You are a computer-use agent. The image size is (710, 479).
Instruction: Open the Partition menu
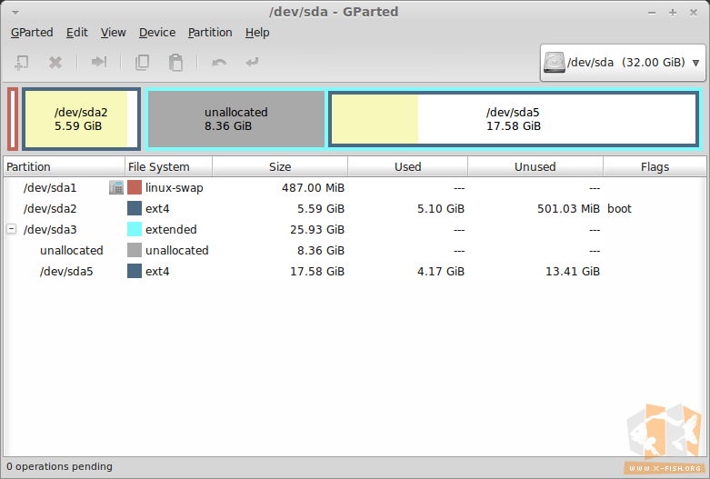click(210, 33)
